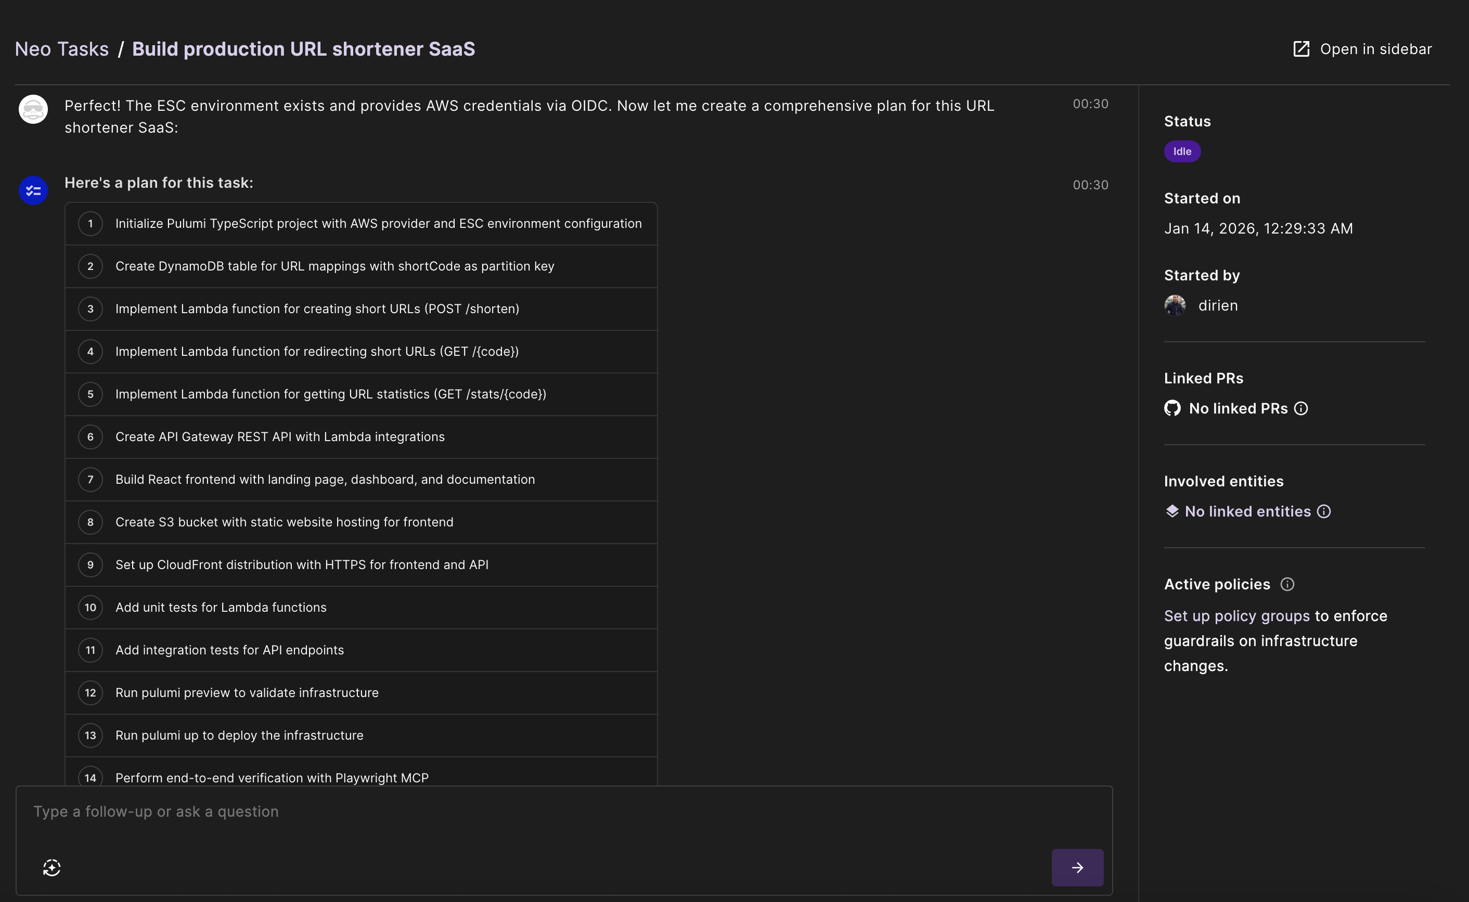Click the GitHub icon beside No linked PRs
The image size is (1469, 902).
1172,408
